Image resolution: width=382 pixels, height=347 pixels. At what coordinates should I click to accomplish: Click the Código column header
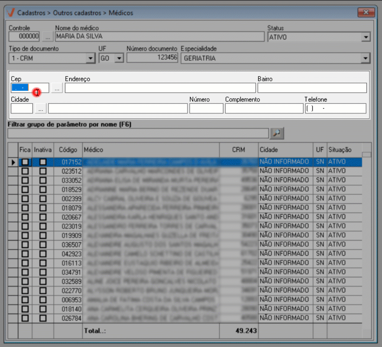click(68, 150)
